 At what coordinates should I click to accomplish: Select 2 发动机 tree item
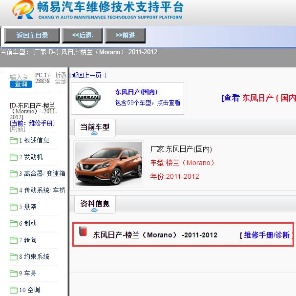(31, 157)
